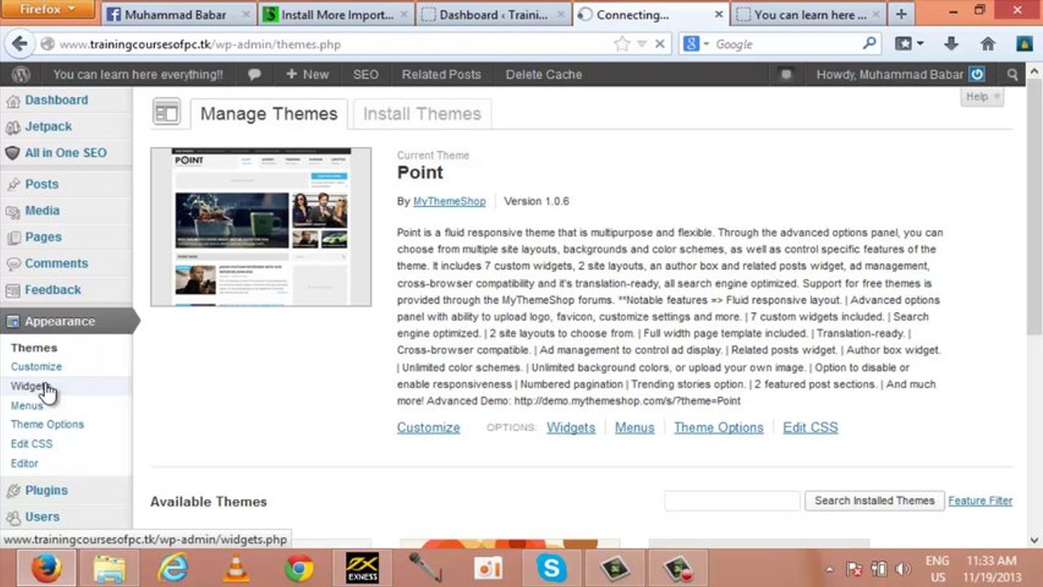Image resolution: width=1043 pixels, height=587 pixels.
Task: Click the Google search magnifier icon
Action: tap(869, 43)
